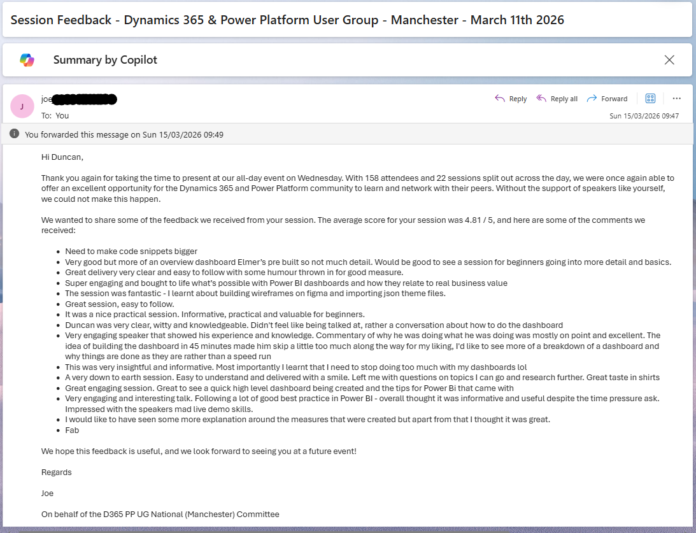This screenshot has width=696, height=533.
Task: Close the Summary by Copilot panel
Action: pos(669,60)
